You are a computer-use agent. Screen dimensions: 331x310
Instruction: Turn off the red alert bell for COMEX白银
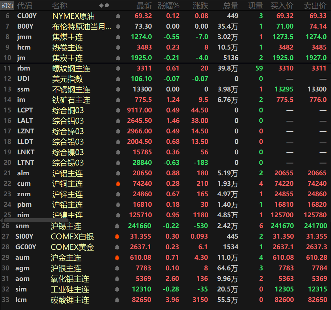tap(118, 236)
